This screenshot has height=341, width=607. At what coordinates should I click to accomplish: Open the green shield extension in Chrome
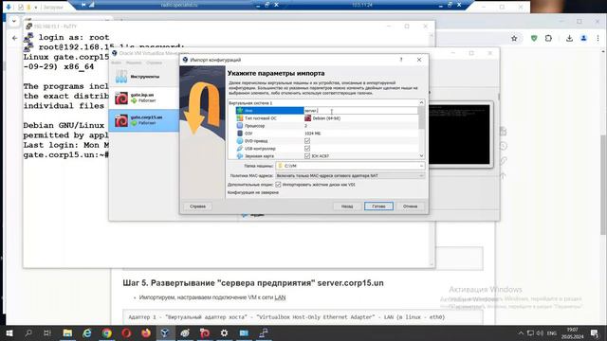click(534, 38)
